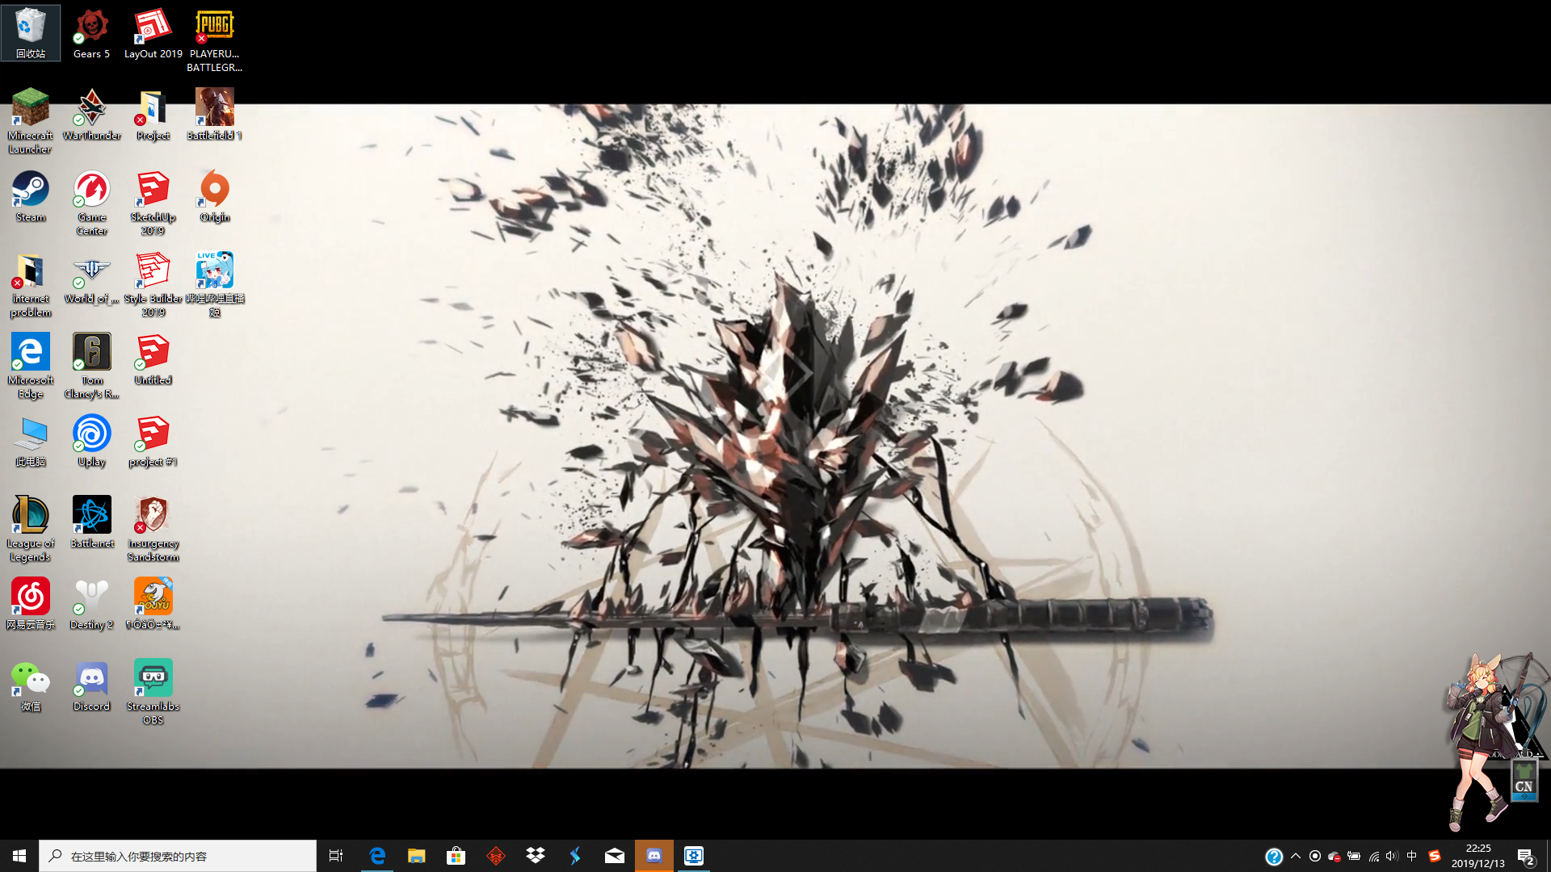Launch NetEase Cloud Music
This screenshot has height=872, width=1551.
point(30,597)
